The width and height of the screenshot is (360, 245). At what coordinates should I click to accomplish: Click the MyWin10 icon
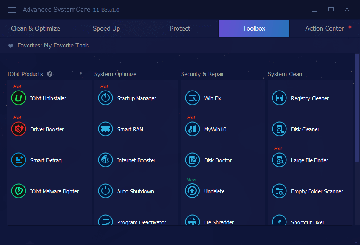point(192,129)
